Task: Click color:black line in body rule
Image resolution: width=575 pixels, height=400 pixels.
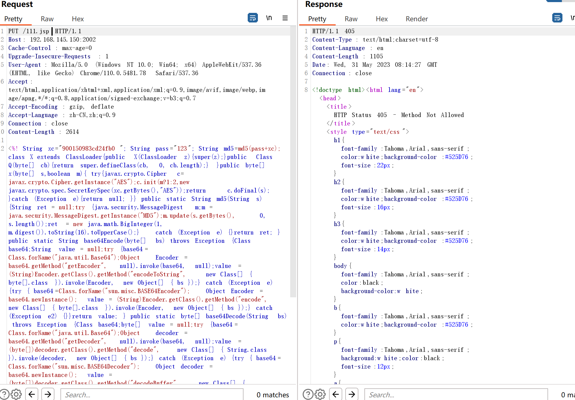Action: coord(362,283)
